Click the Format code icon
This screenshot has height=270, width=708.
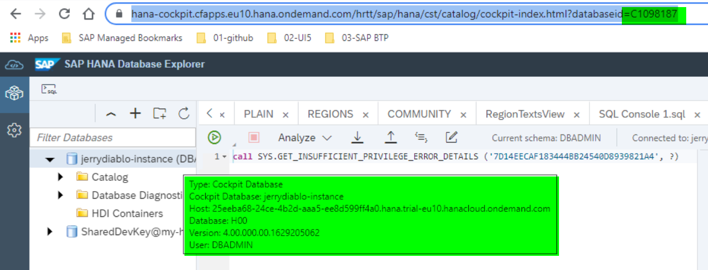(421, 137)
